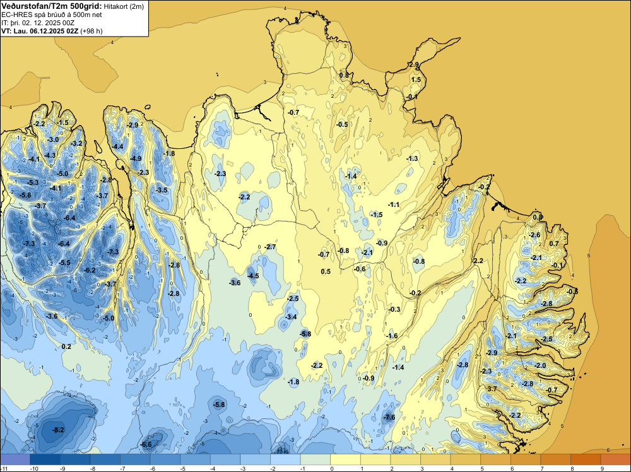Click the -1.6 temperature value
This screenshot has width=631, height=472.
click(x=392, y=336)
